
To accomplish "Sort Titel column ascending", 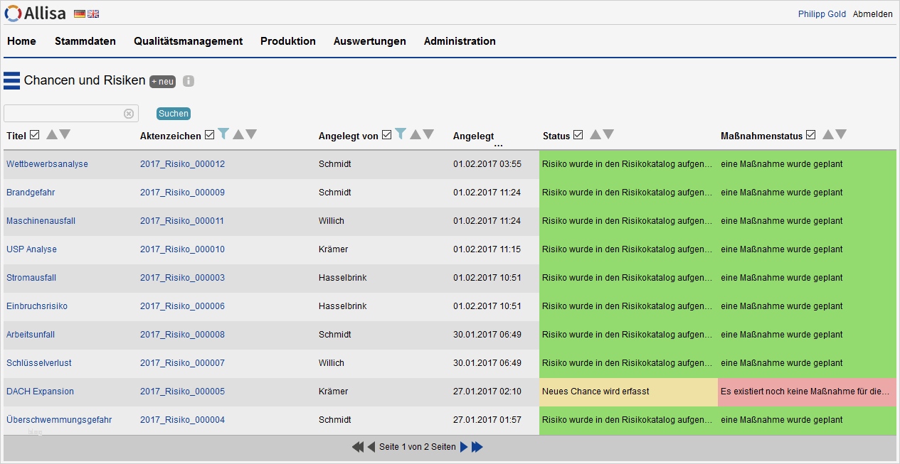I will [52, 134].
